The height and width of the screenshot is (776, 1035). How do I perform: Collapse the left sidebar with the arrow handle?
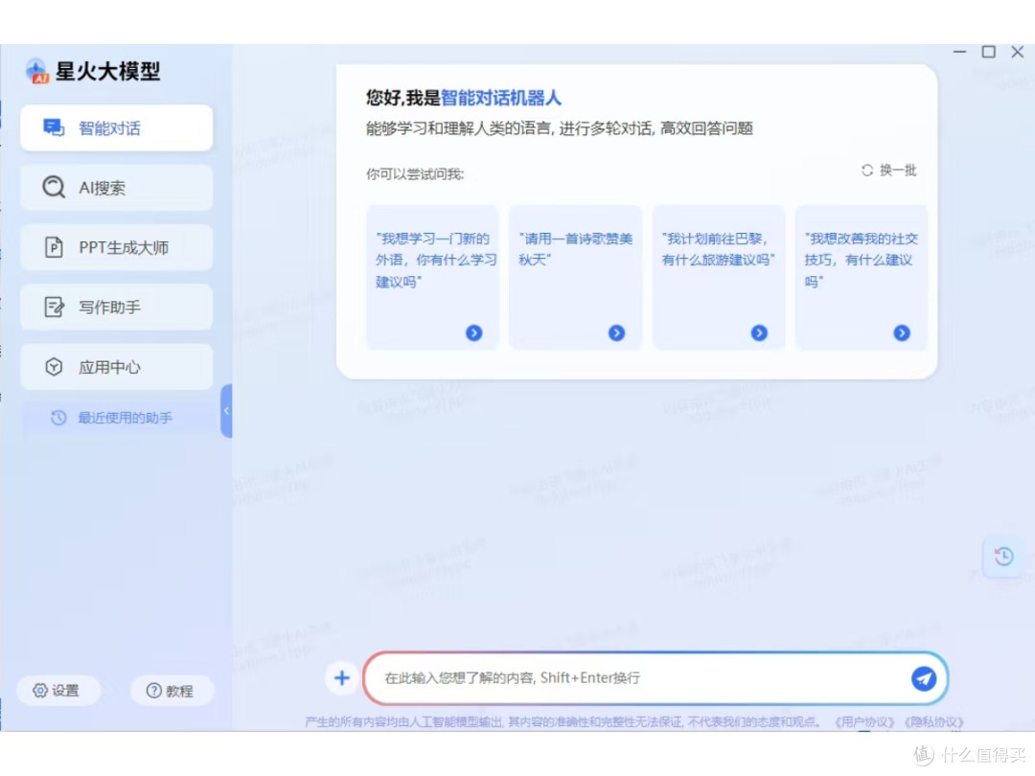click(226, 410)
